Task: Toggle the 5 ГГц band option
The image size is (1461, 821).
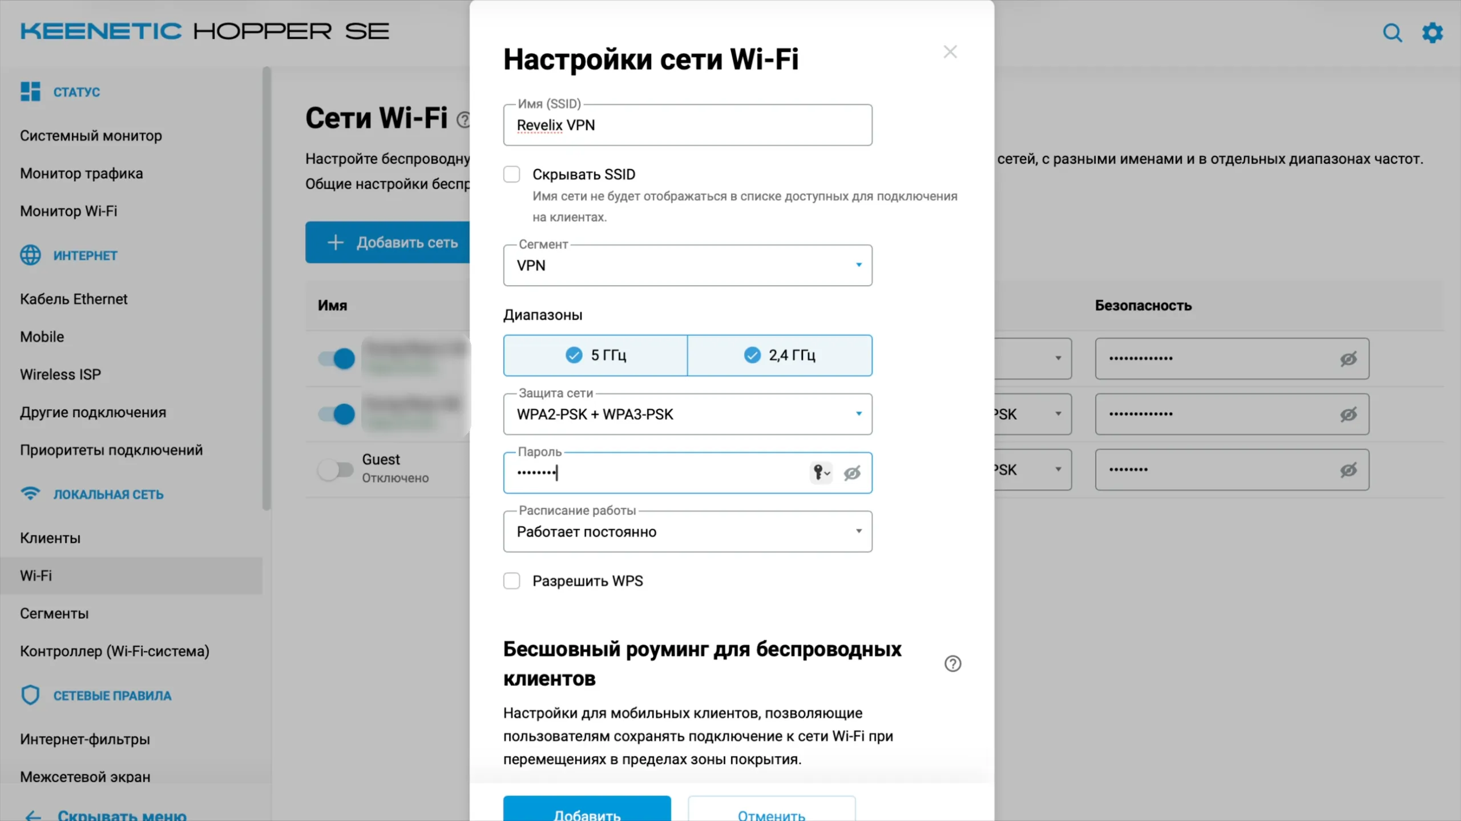Action: (595, 355)
